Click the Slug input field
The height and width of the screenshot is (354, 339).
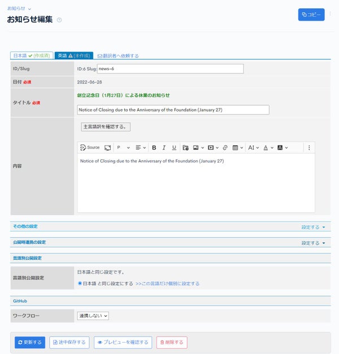(171, 69)
